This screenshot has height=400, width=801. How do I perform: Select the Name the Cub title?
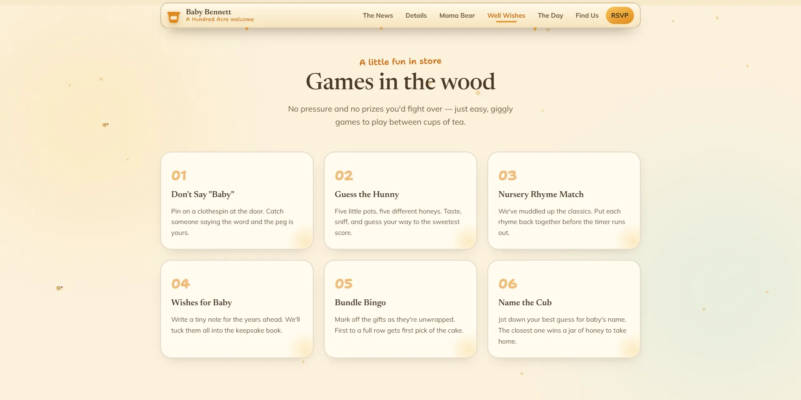[525, 303]
